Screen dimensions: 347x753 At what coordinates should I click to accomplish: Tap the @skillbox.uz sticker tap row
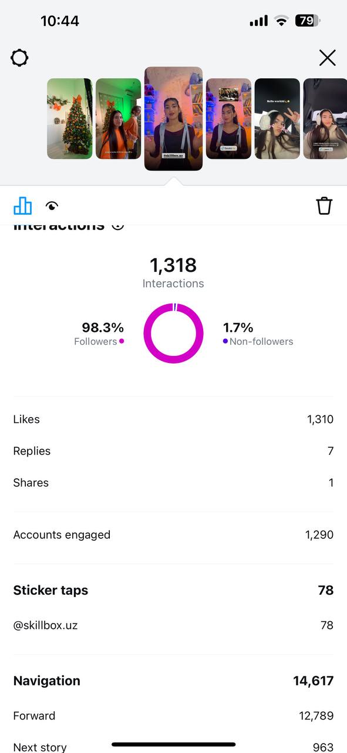173,625
